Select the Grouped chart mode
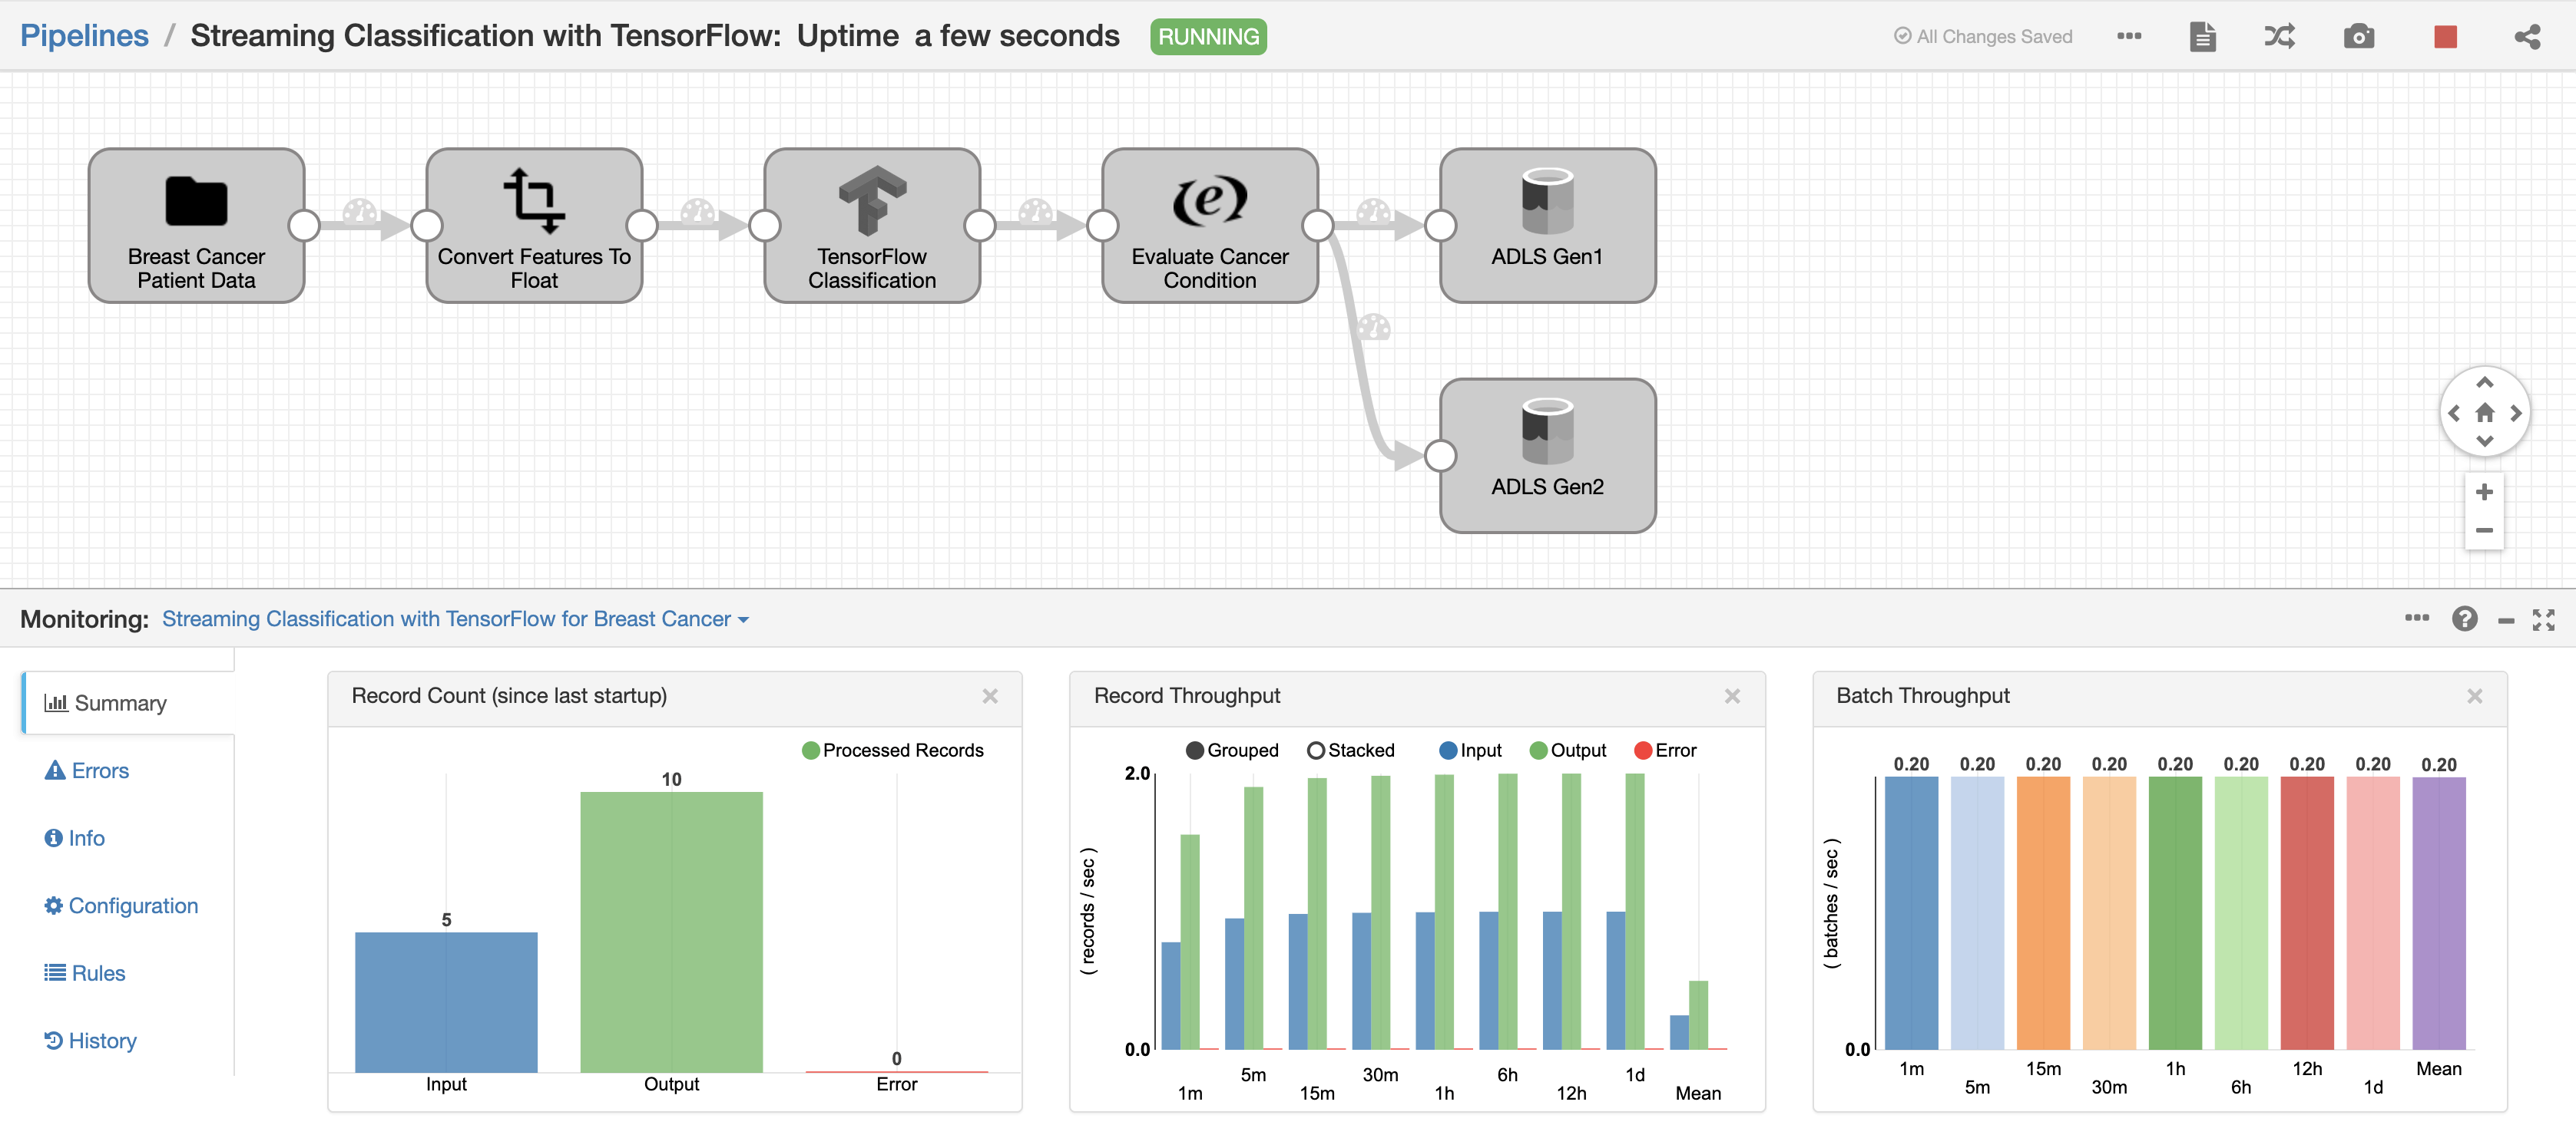Screen dimensions: 2576x1125 click(1232, 751)
